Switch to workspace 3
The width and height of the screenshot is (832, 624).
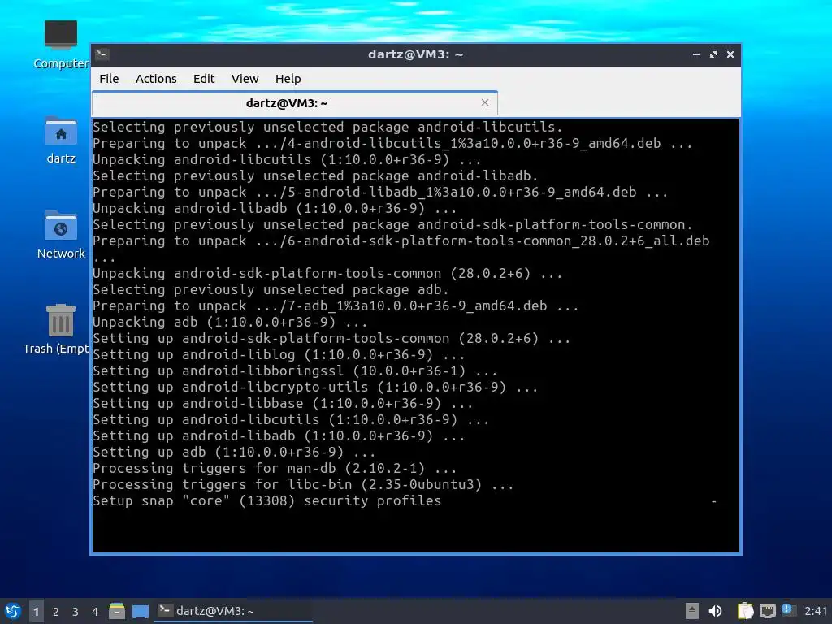coord(76,612)
